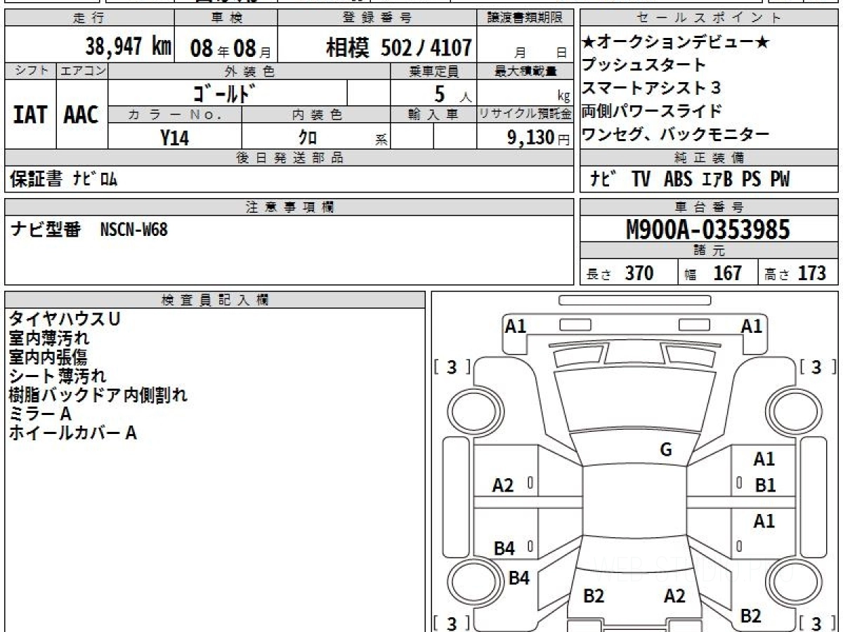Select inspector note ホイールカバーA
The image size is (843, 632).
(73, 433)
